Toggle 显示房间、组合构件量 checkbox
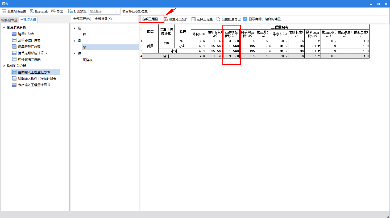 point(245,19)
